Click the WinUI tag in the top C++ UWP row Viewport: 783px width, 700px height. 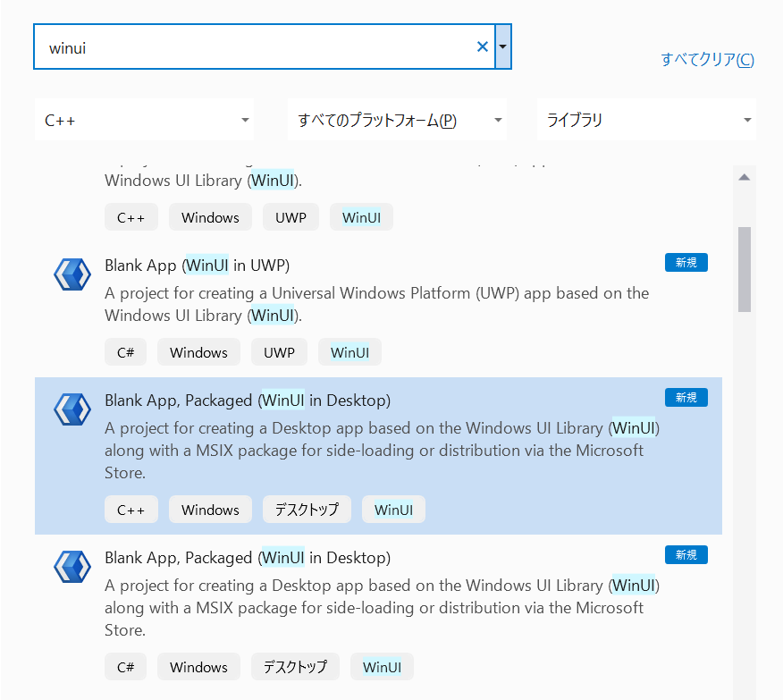(x=361, y=217)
